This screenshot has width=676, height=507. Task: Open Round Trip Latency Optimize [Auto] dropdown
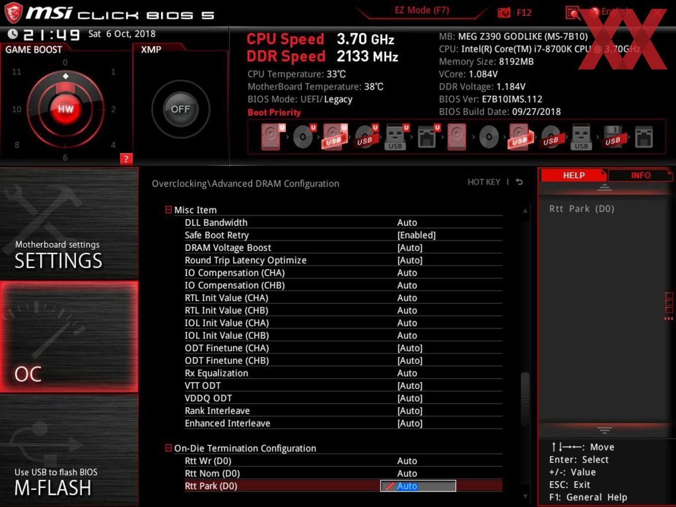(x=410, y=260)
